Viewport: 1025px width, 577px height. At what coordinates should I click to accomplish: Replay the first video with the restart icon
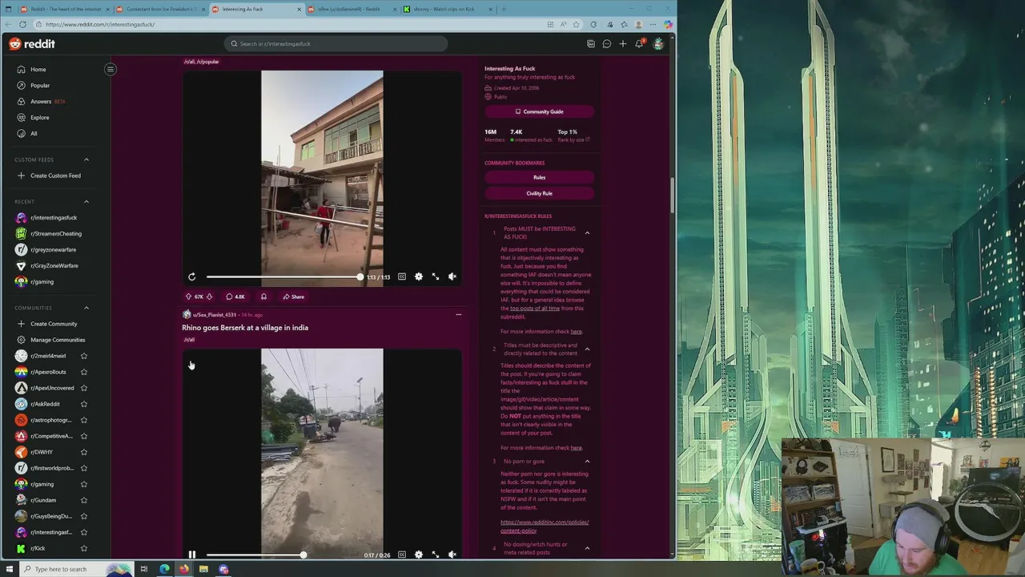[x=192, y=276]
